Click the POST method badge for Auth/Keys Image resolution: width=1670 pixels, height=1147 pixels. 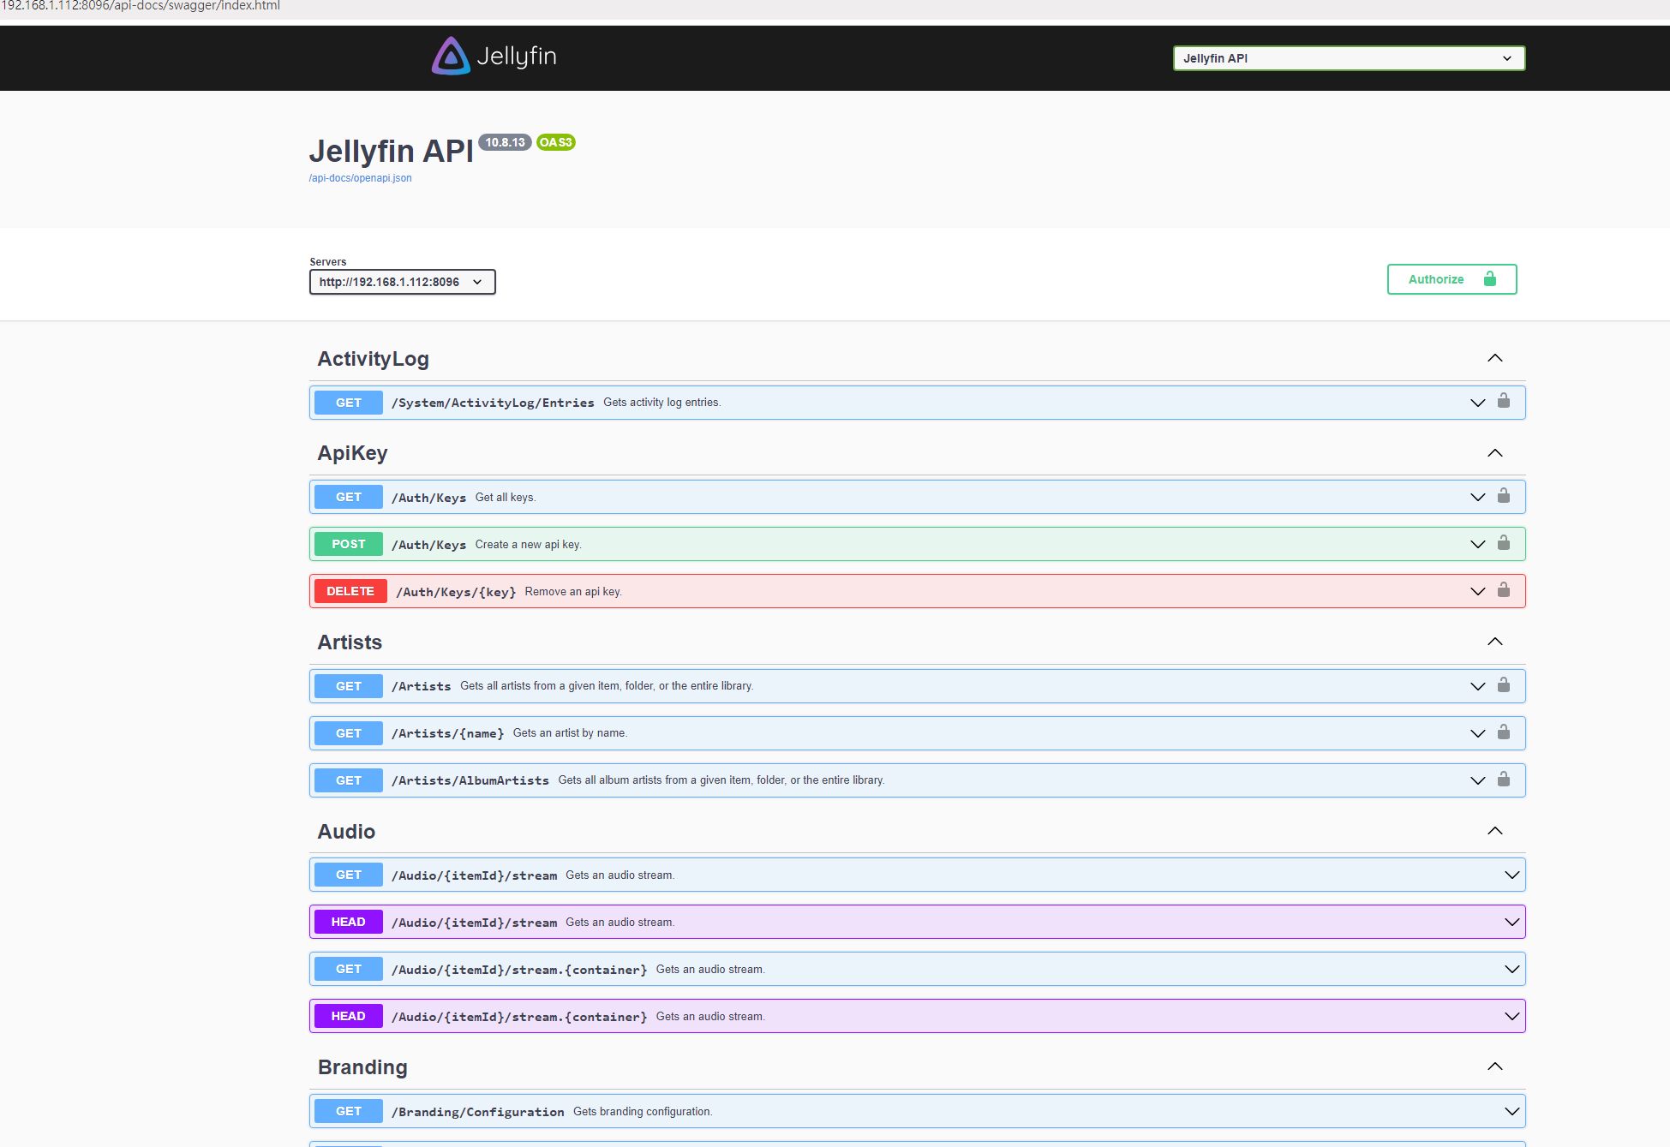point(348,544)
